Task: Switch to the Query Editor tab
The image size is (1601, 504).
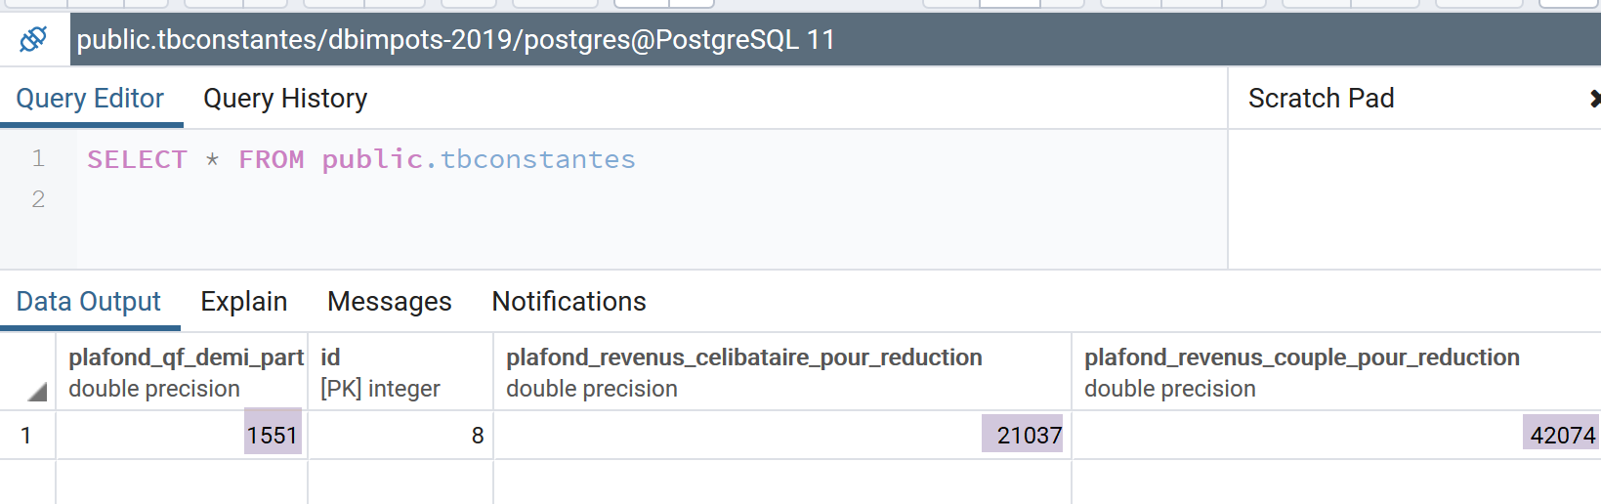Action: [90, 99]
